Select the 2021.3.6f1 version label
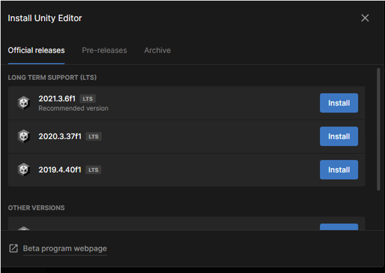The image size is (385, 273). [x=57, y=98]
